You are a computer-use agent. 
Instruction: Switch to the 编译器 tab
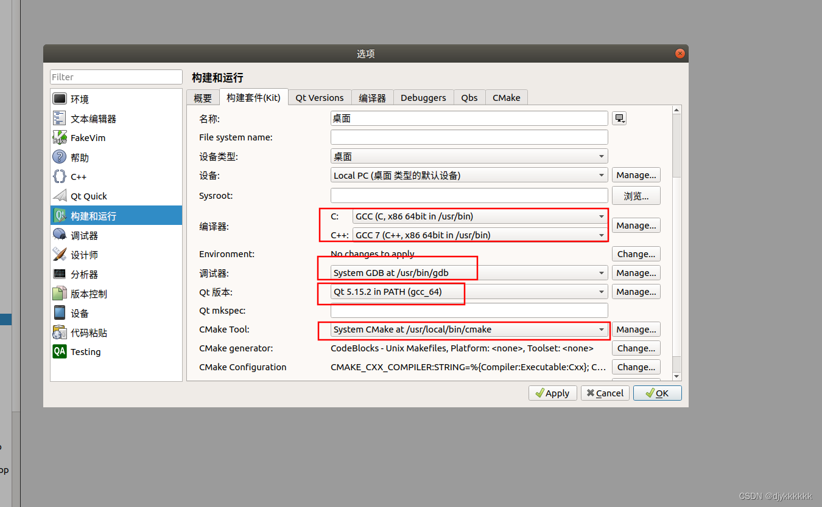372,98
